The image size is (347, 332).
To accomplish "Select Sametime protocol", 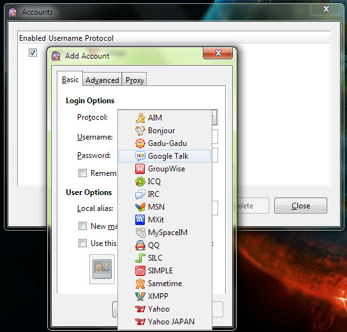I will [x=165, y=284].
